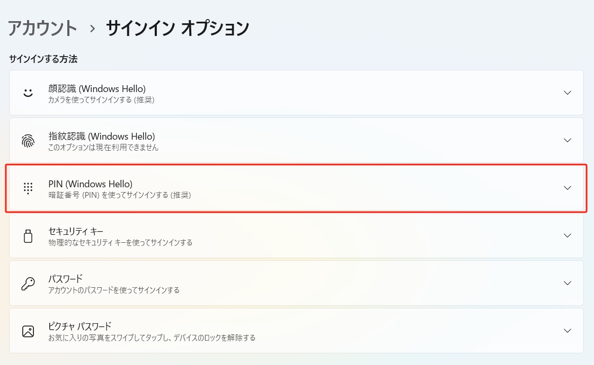Expand the ピクチャ パスワード chevron
This screenshot has width=594, height=365.
tap(568, 331)
